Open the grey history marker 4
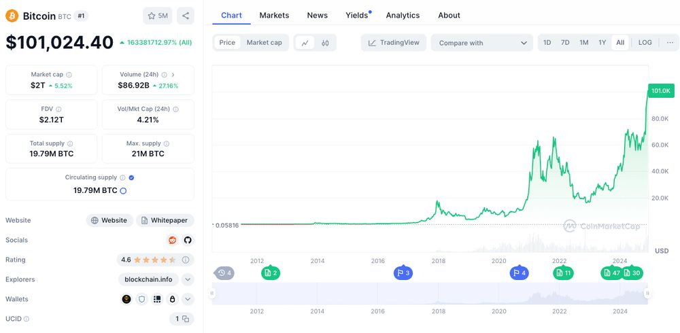The image size is (680, 333). point(224,273)
